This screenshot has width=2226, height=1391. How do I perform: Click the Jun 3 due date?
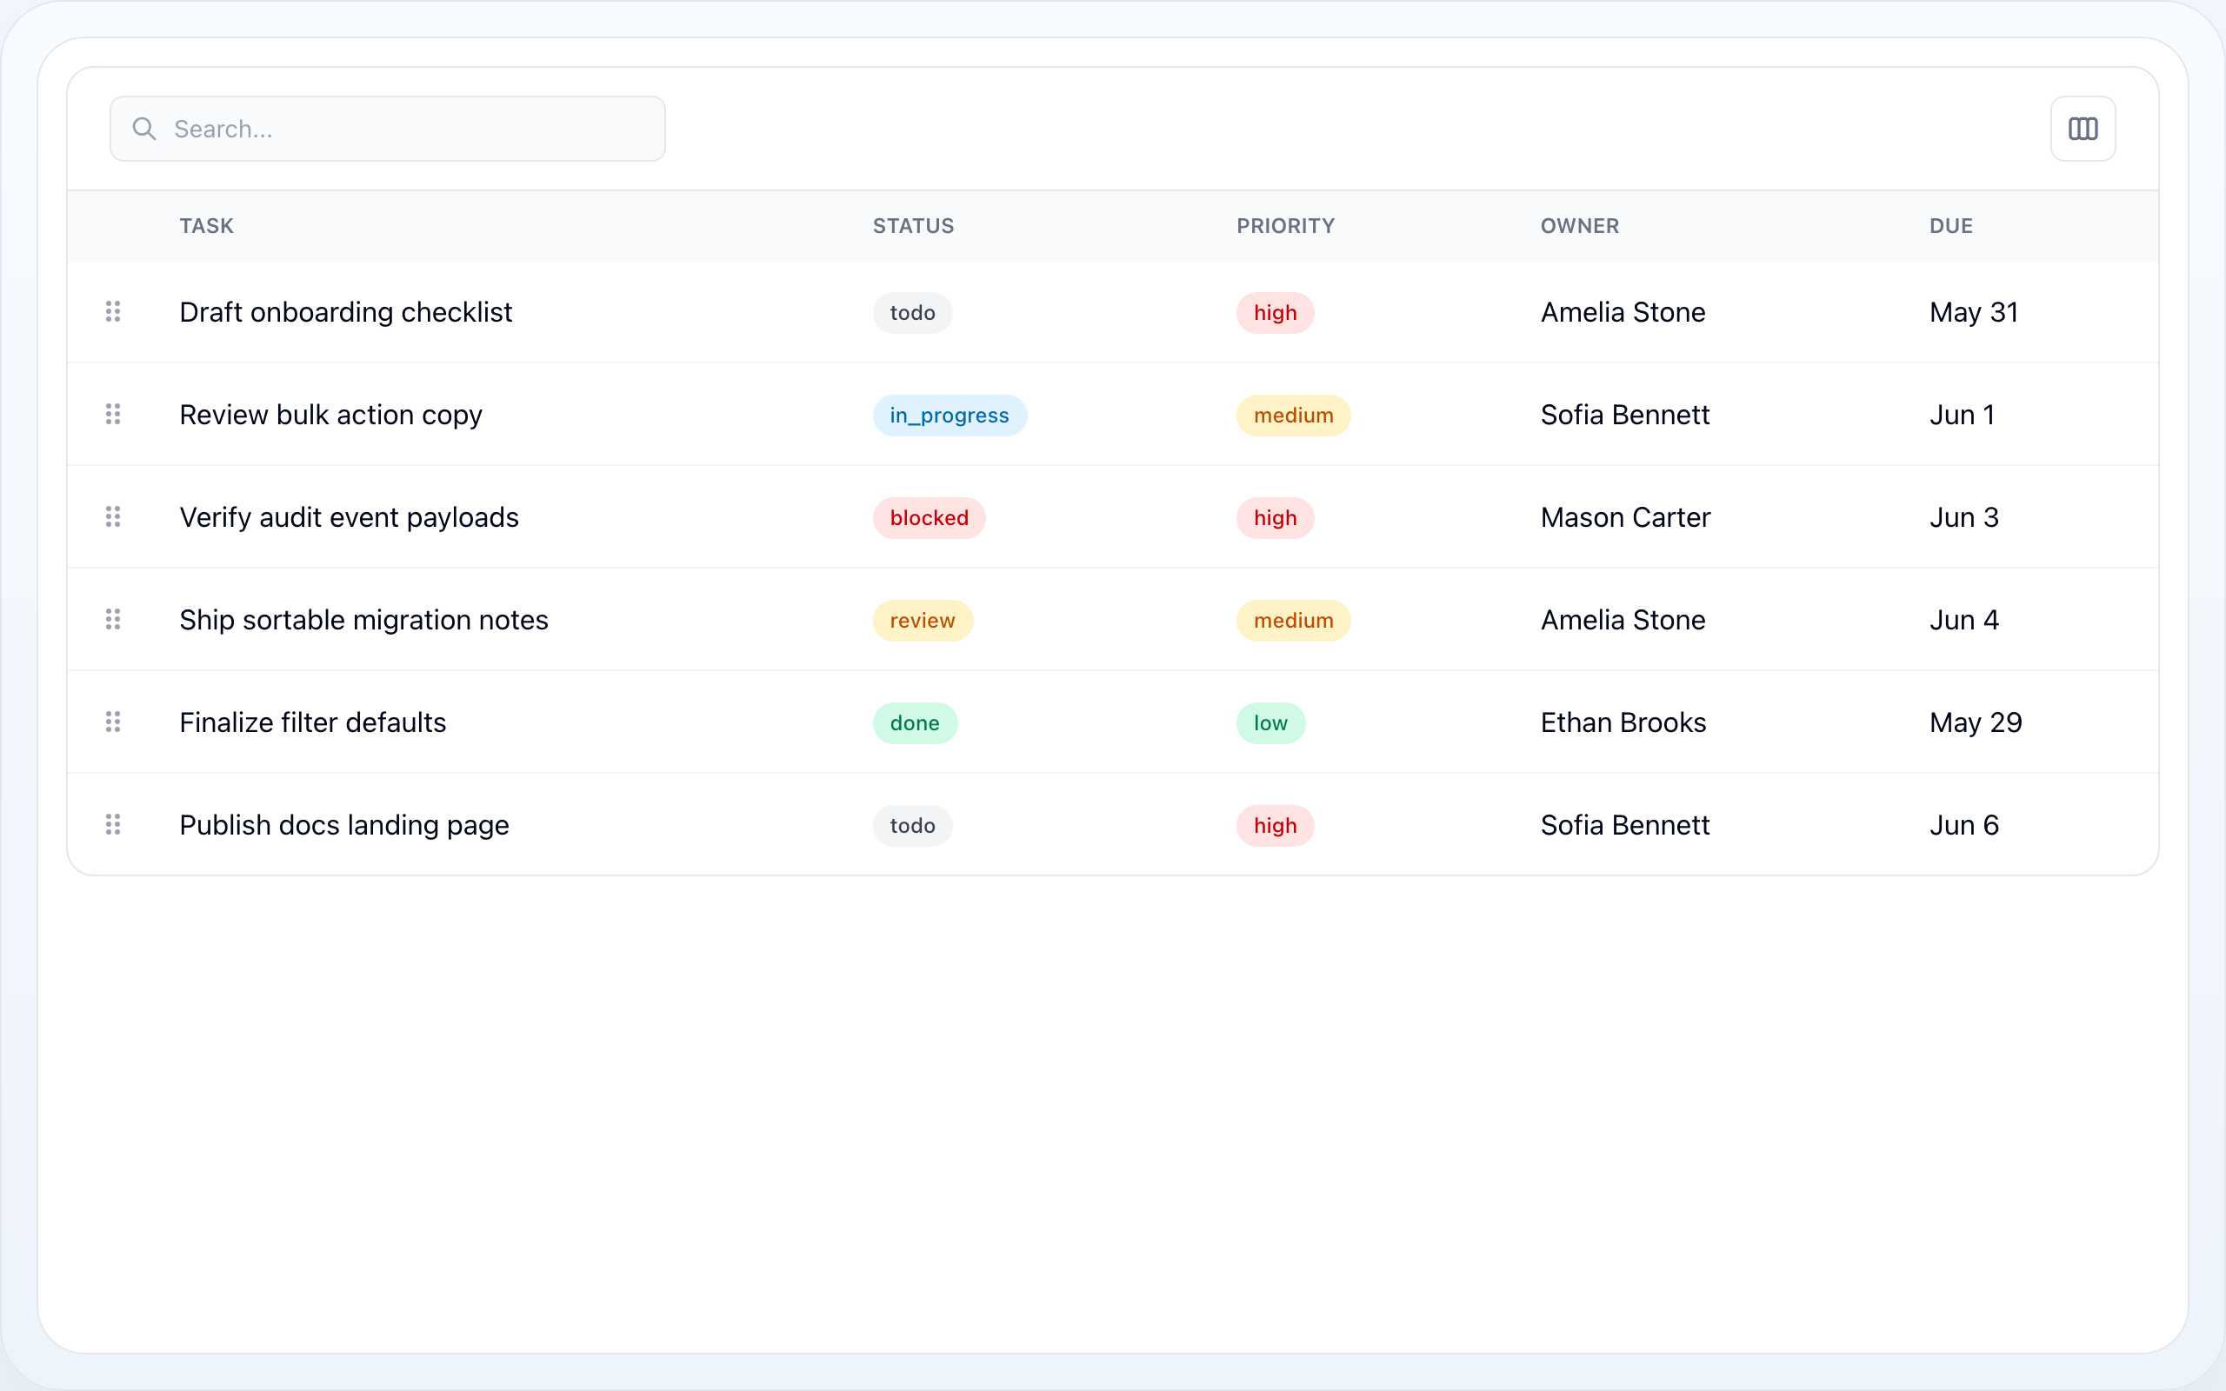pos(1964,517)
